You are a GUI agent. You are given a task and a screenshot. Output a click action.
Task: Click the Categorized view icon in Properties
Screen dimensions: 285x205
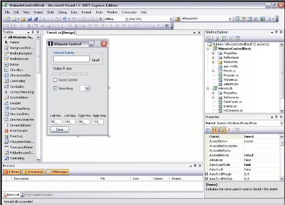[x=208, y=130]
